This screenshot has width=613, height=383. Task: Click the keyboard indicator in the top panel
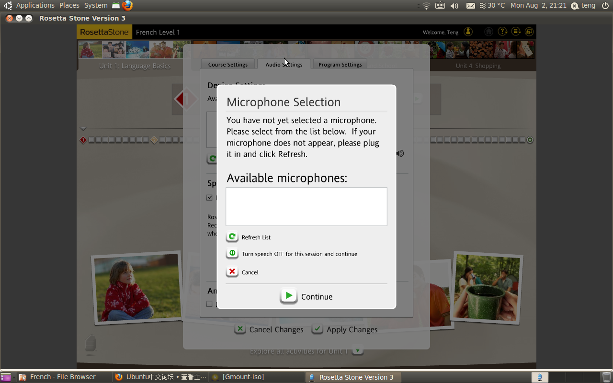[x=440, y=6]
